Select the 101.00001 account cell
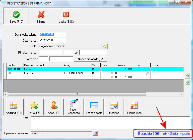Screen dimensions: 193x140 (x=15, y=69)
